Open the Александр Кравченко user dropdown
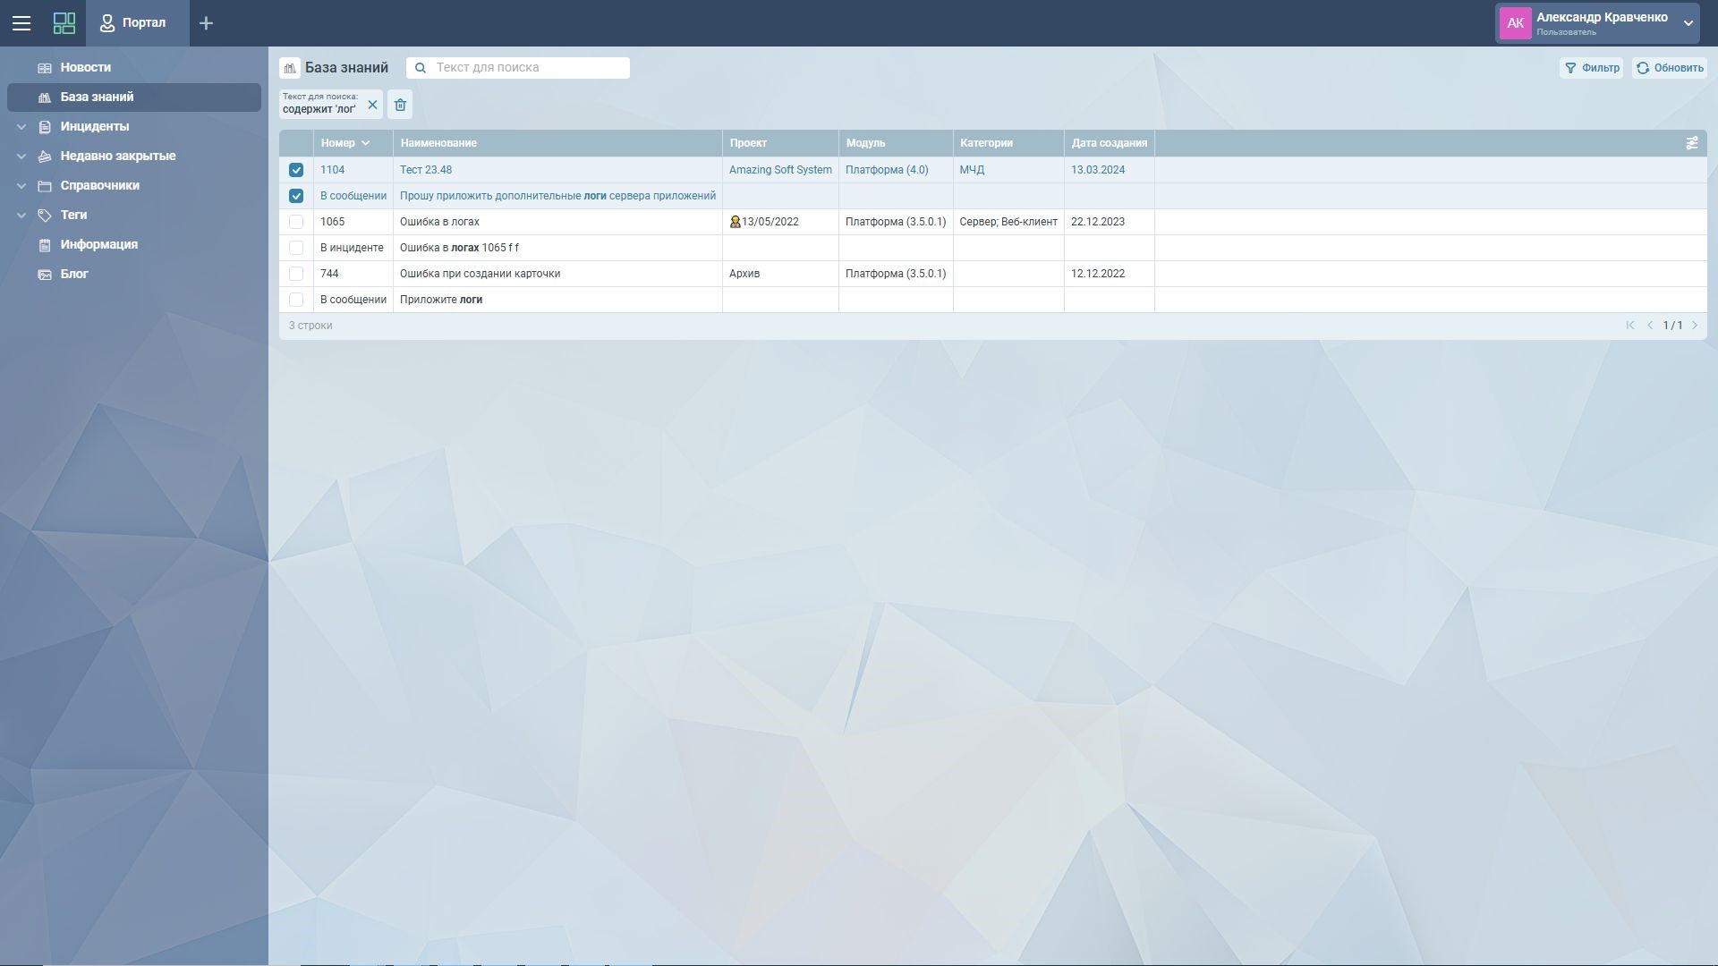The width and height of the screenshot is (1718, 966). [1688, 23]
